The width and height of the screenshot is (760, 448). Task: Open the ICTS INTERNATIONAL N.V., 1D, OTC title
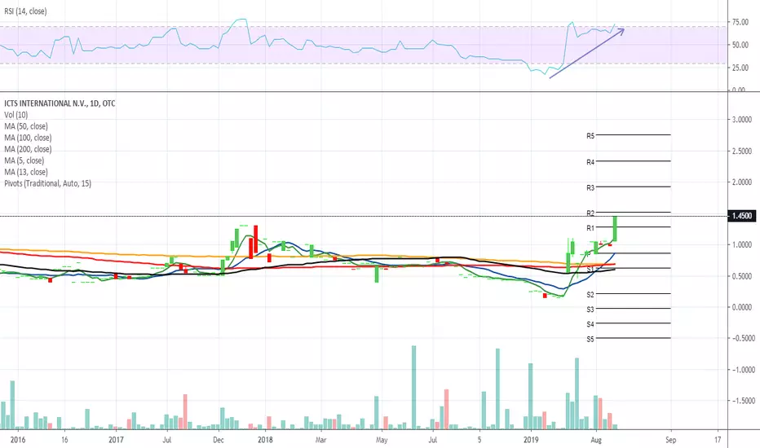pos(60,103)
